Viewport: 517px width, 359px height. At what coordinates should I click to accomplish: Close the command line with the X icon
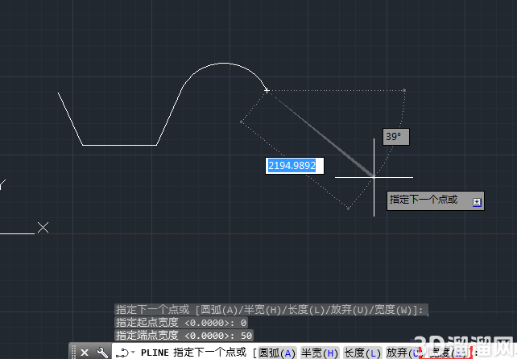tap(85, 353)
